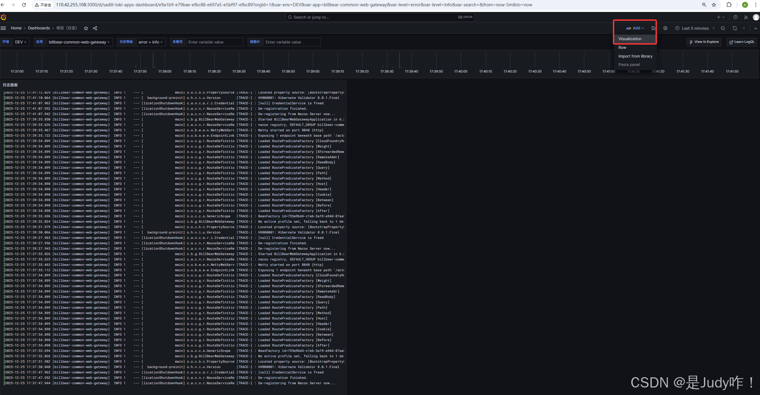Open Grafana news feed icon
The width and height of the screenshot is (760, 395).
pos(746,17)
